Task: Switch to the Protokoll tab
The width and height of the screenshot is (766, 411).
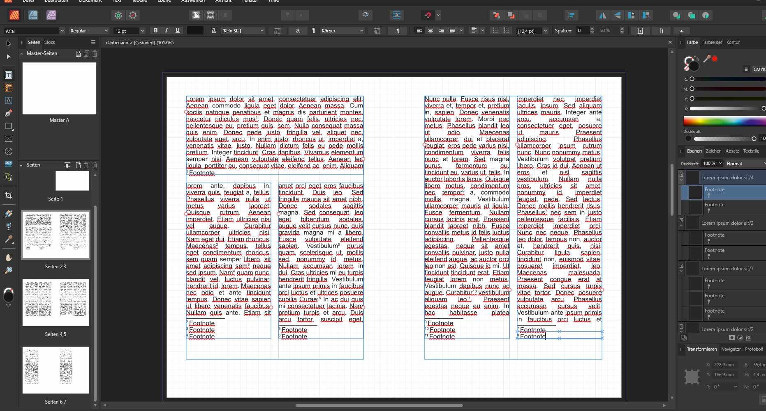Action: pos(754,349)
